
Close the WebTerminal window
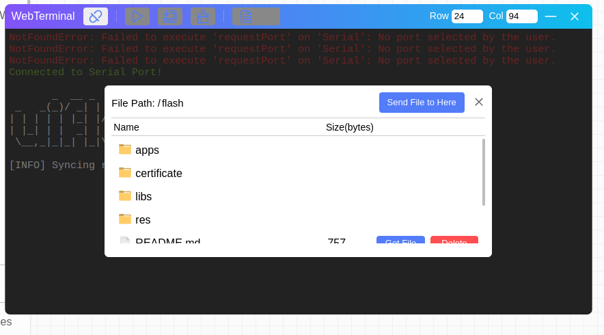[x=575, y=16]
